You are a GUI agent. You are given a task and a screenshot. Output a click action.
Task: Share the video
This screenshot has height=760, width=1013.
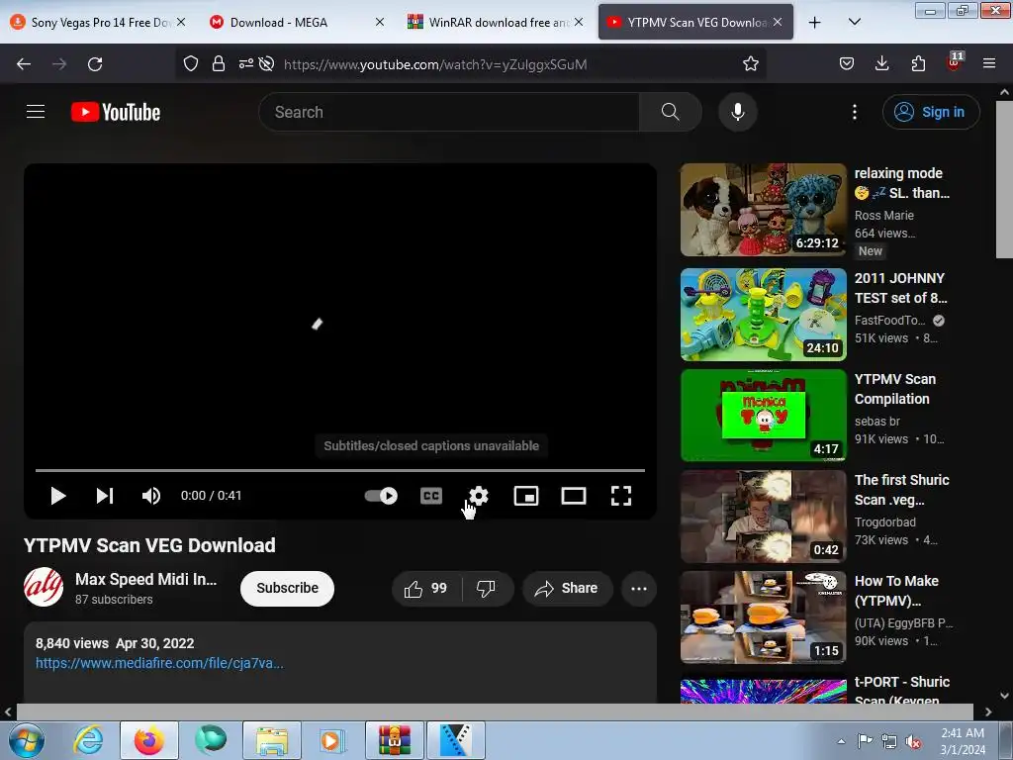pyautogui.click(x=567, y=588)
